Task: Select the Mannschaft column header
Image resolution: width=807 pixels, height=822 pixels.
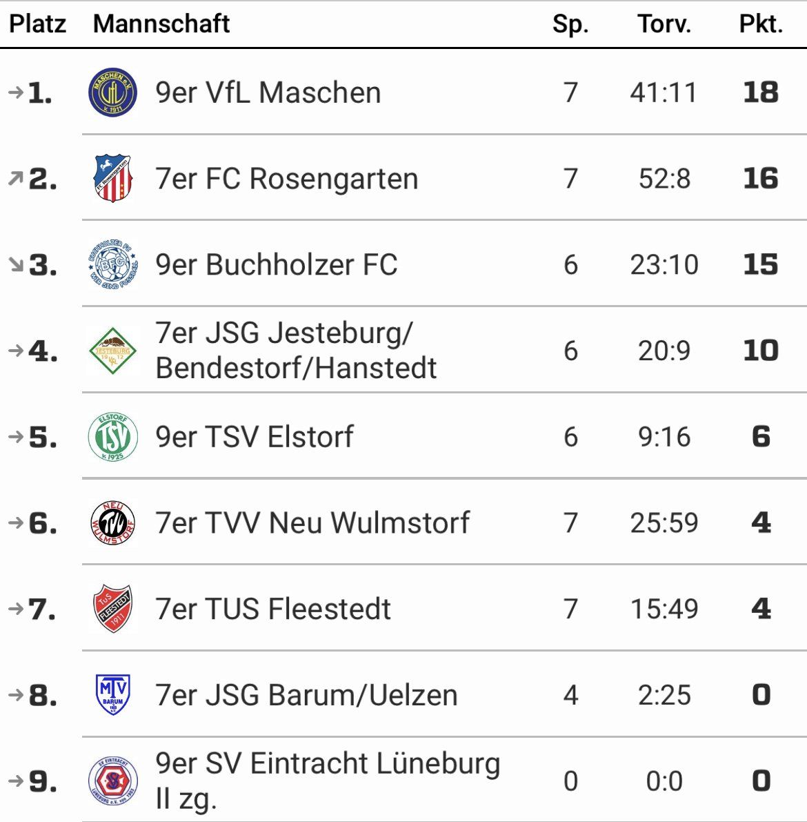Action: pyautogui.click(x=161, y=23)
